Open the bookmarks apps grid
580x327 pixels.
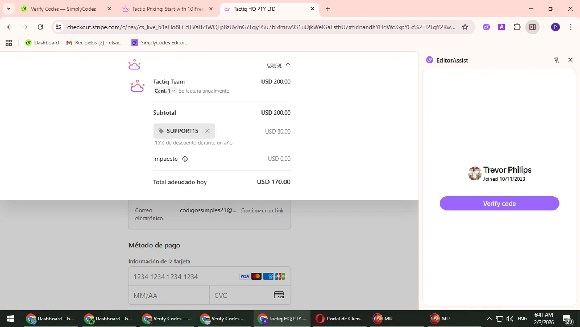9,43
